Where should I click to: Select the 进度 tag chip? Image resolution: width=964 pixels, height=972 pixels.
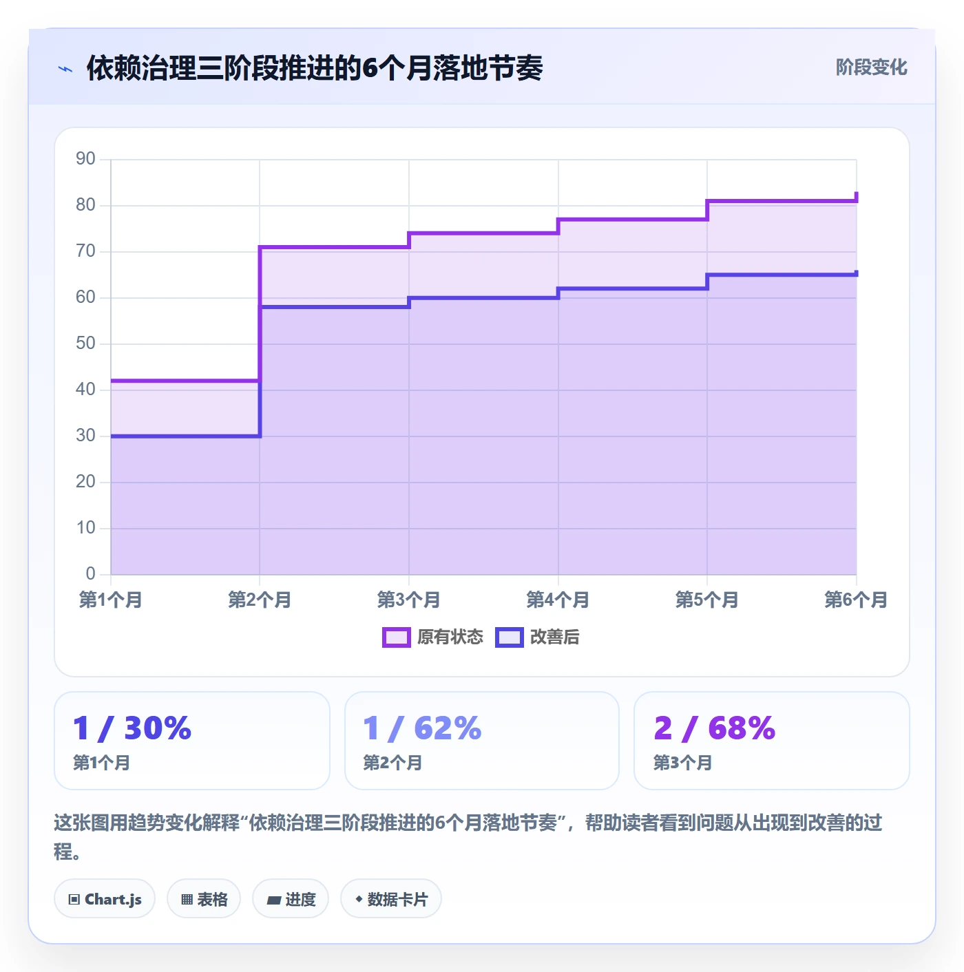(291, 899)
